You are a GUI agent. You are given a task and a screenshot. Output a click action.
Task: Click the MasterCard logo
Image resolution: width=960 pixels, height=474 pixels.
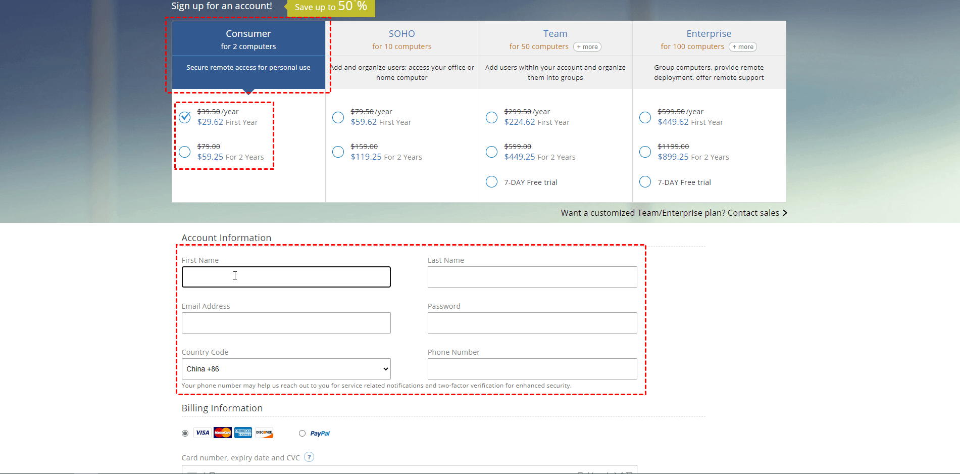pyautogui.click(x=223, y=433)
